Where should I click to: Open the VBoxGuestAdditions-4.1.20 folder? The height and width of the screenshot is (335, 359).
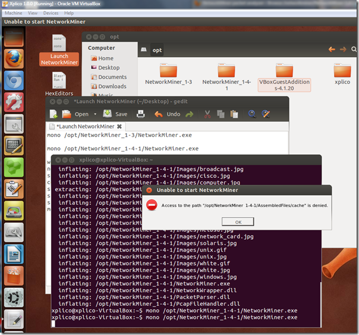(x=284, y=77)
